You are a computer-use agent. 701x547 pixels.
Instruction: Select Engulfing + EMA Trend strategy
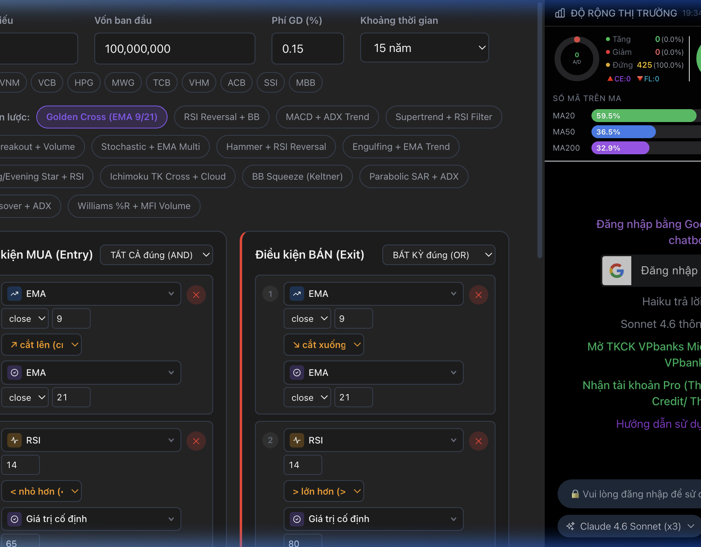pyautogui.click(x=401, y=147)
